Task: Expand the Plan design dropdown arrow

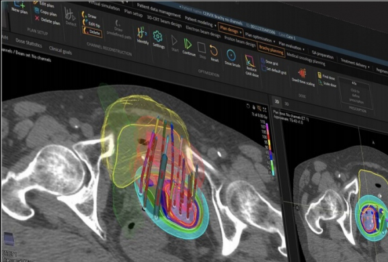Action: tap(240, 32)
